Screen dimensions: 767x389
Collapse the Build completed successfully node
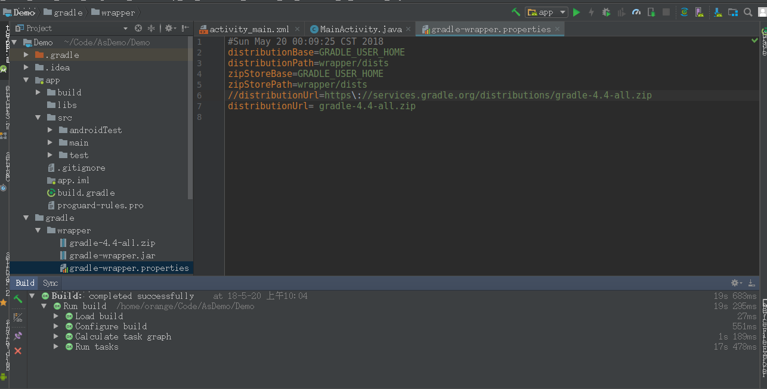[x=32, y=296]
